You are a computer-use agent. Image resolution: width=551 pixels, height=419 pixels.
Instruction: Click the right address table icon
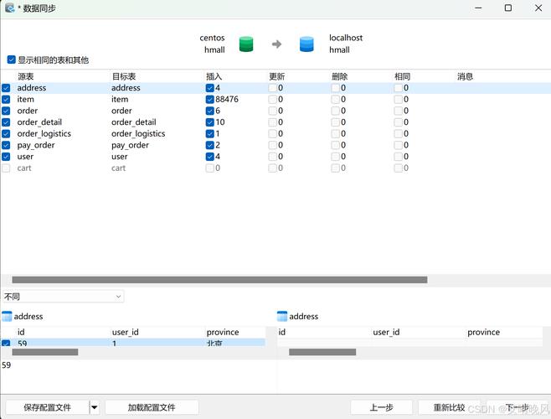tap(282, 316)
